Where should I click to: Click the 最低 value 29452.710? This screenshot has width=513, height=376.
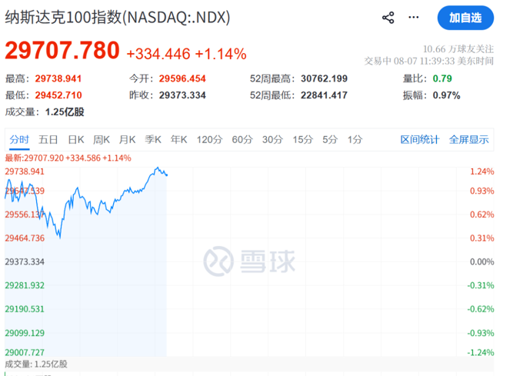58,95
